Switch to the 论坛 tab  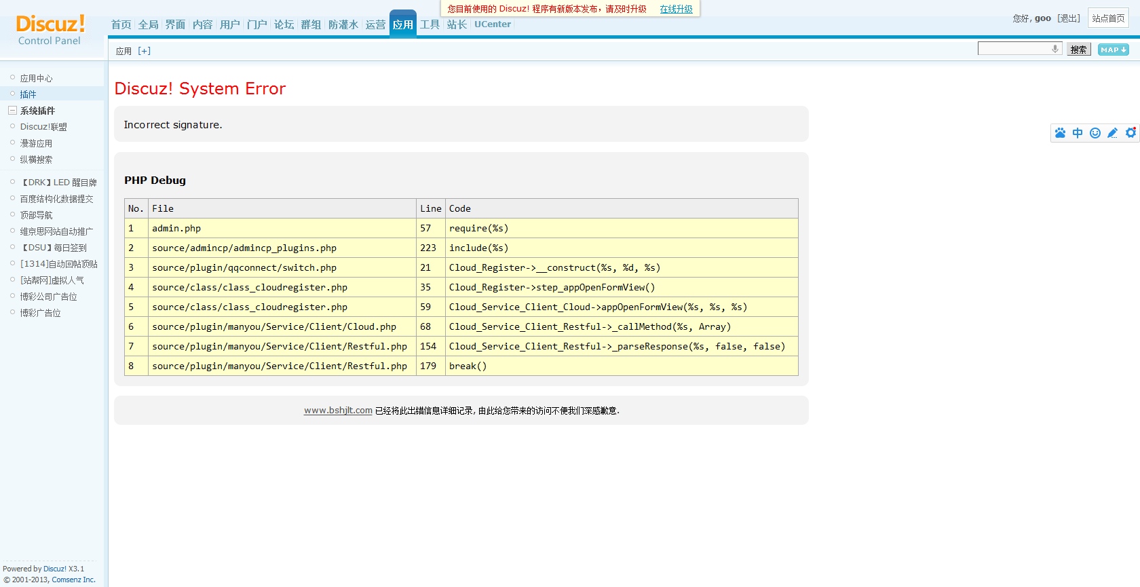click(284, 24)
